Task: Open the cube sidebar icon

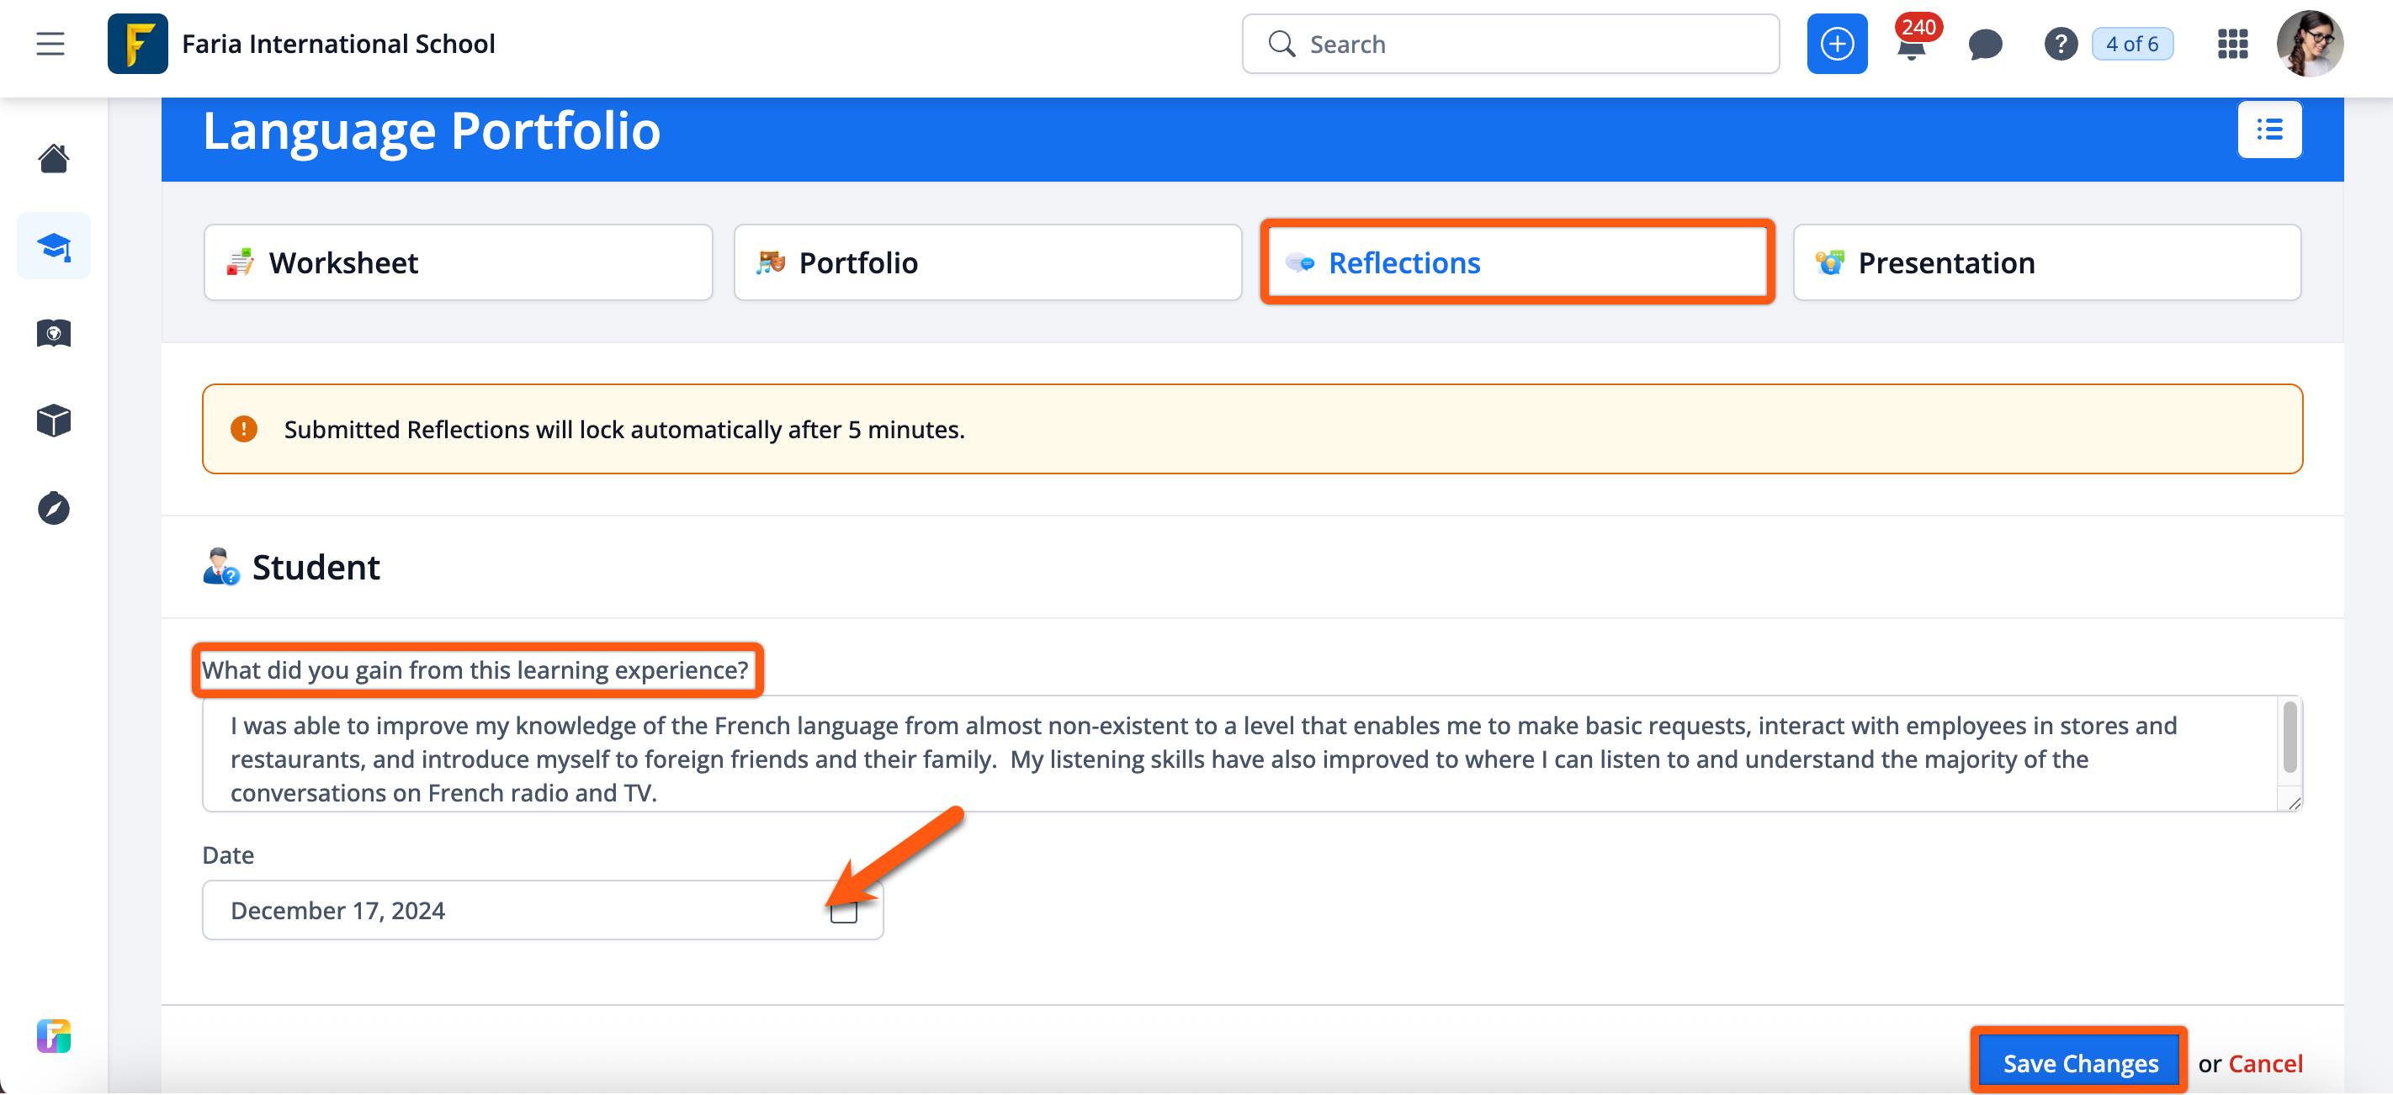Action: point(54,421)
